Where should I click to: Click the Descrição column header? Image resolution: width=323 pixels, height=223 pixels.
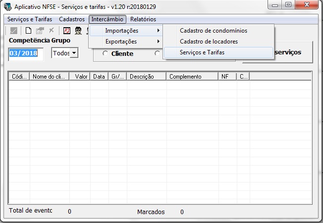pyautogui.click(x=146, y=77)
